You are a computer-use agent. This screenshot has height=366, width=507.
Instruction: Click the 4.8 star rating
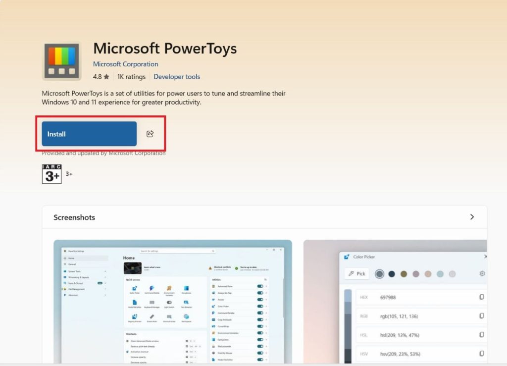[101, 77]
